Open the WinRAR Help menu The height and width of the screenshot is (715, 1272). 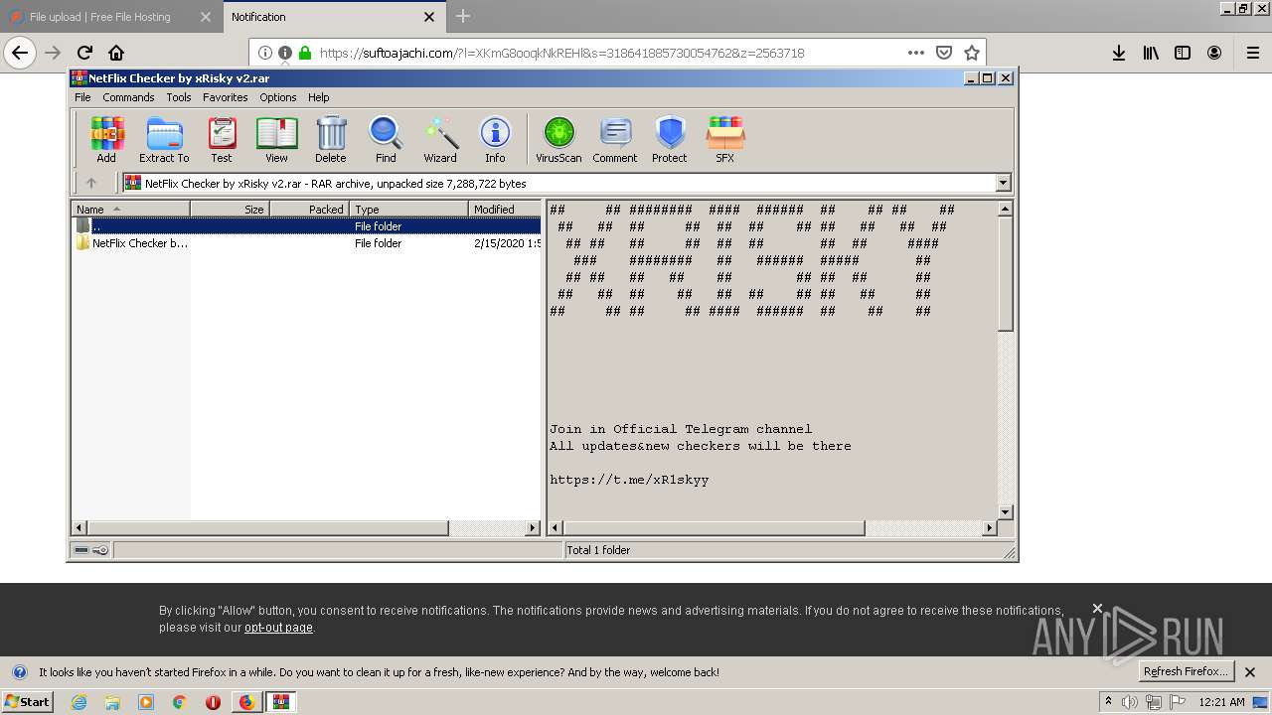point(318,97)
